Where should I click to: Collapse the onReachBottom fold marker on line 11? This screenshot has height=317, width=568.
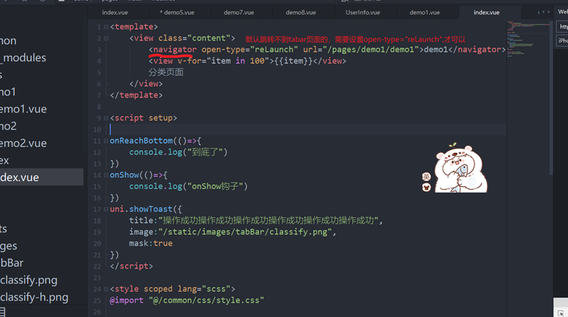pos(106,141)
